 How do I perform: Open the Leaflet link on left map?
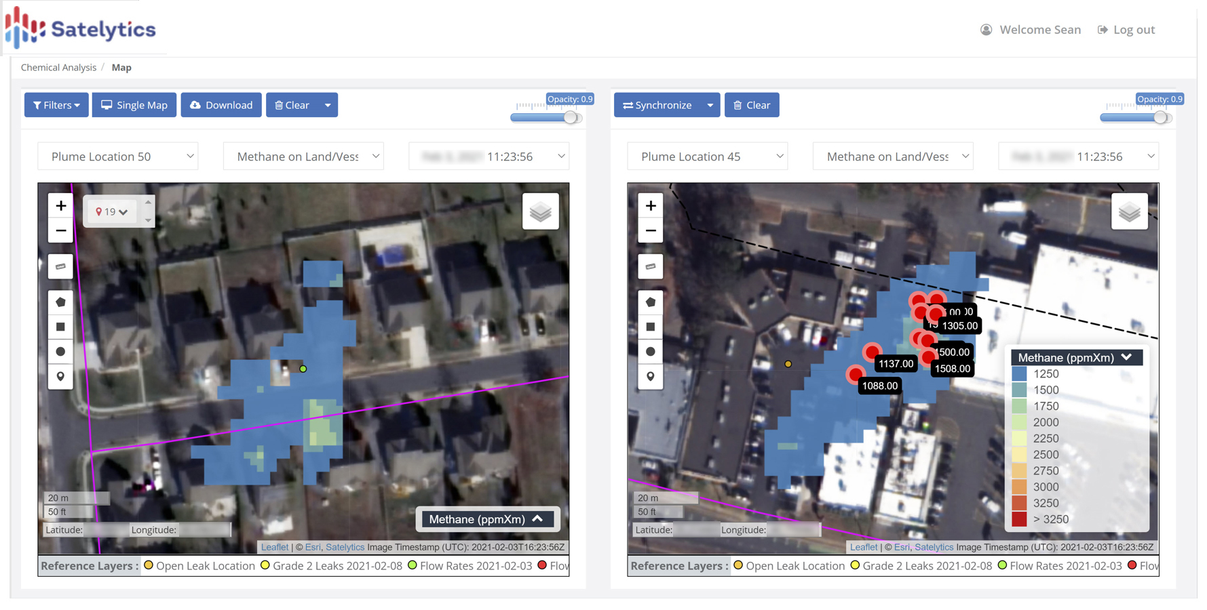coord(275,547)
